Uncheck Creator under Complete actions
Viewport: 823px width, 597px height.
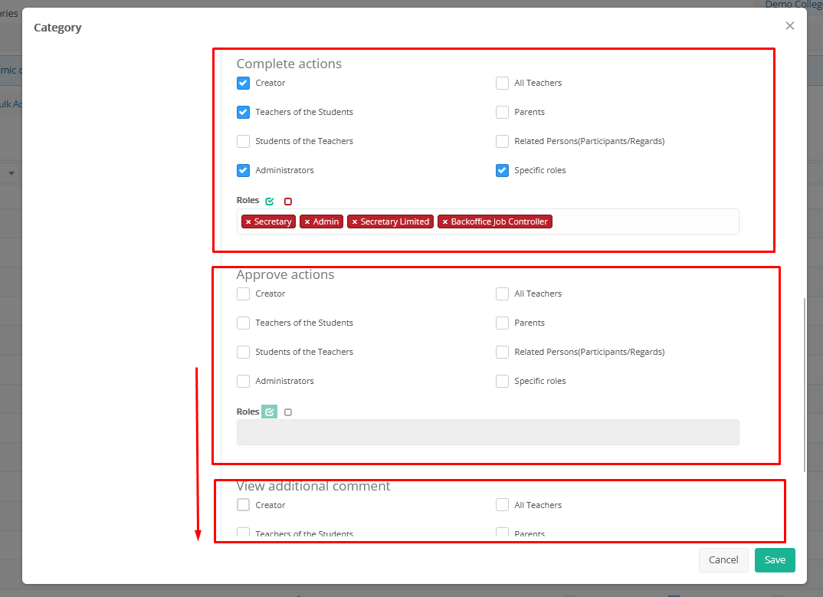(x=243, y=83)
